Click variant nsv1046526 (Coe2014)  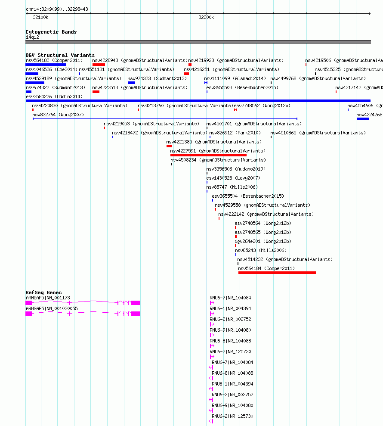point(52,69)
